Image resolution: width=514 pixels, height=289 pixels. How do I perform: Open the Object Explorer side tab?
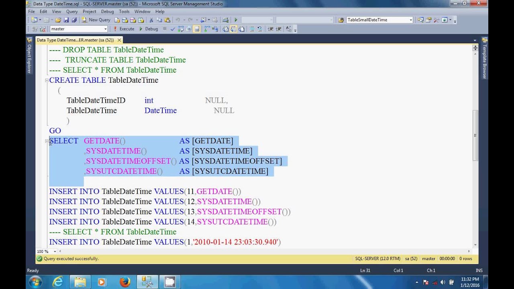(x=29, y=55)
